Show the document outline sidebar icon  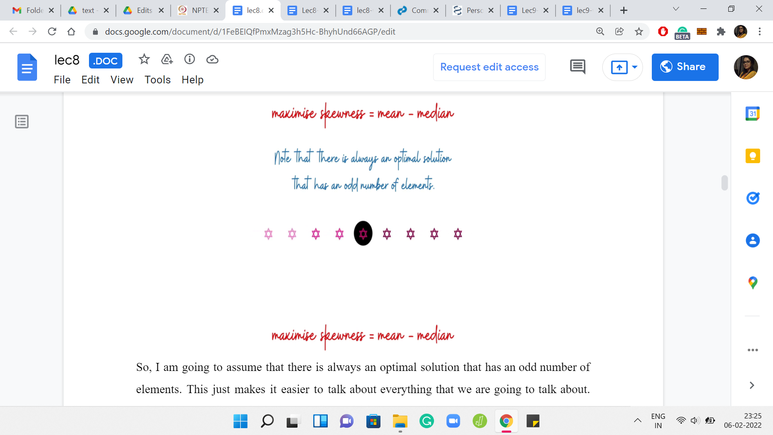pyautogui.click(x=22, y=121)
